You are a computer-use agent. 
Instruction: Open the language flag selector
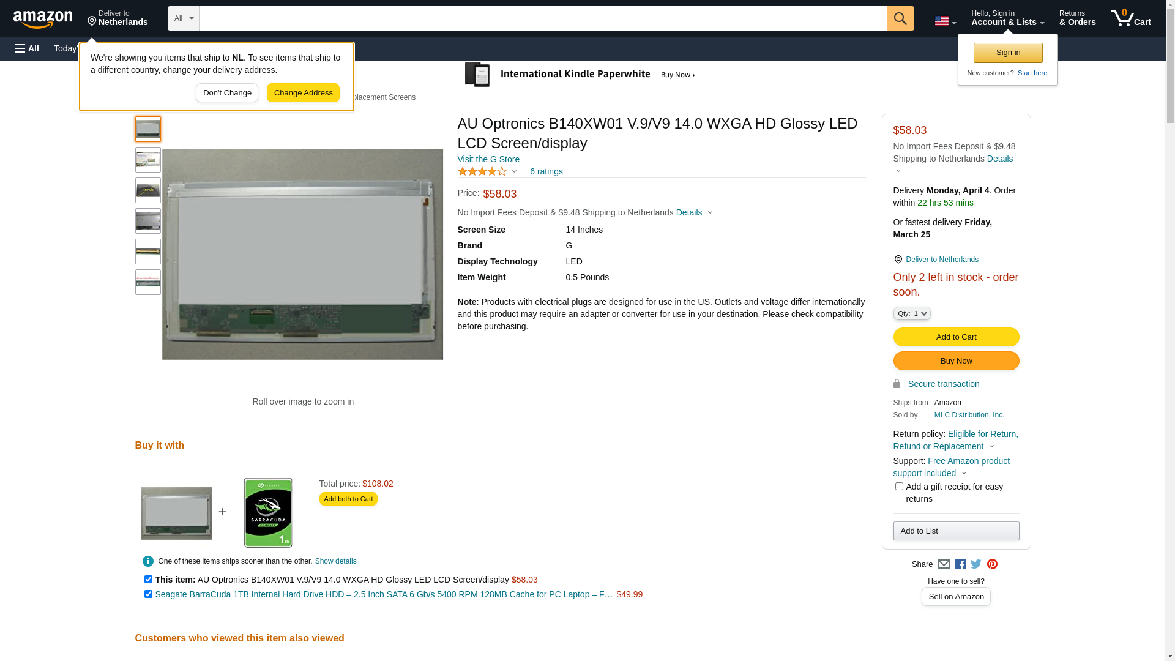(945, 21)
